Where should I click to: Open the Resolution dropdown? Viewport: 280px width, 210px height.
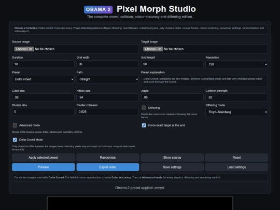[x=236, y=64]
